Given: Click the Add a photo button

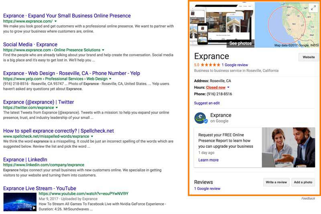Looking at the screenshot, I should point(303,182).
